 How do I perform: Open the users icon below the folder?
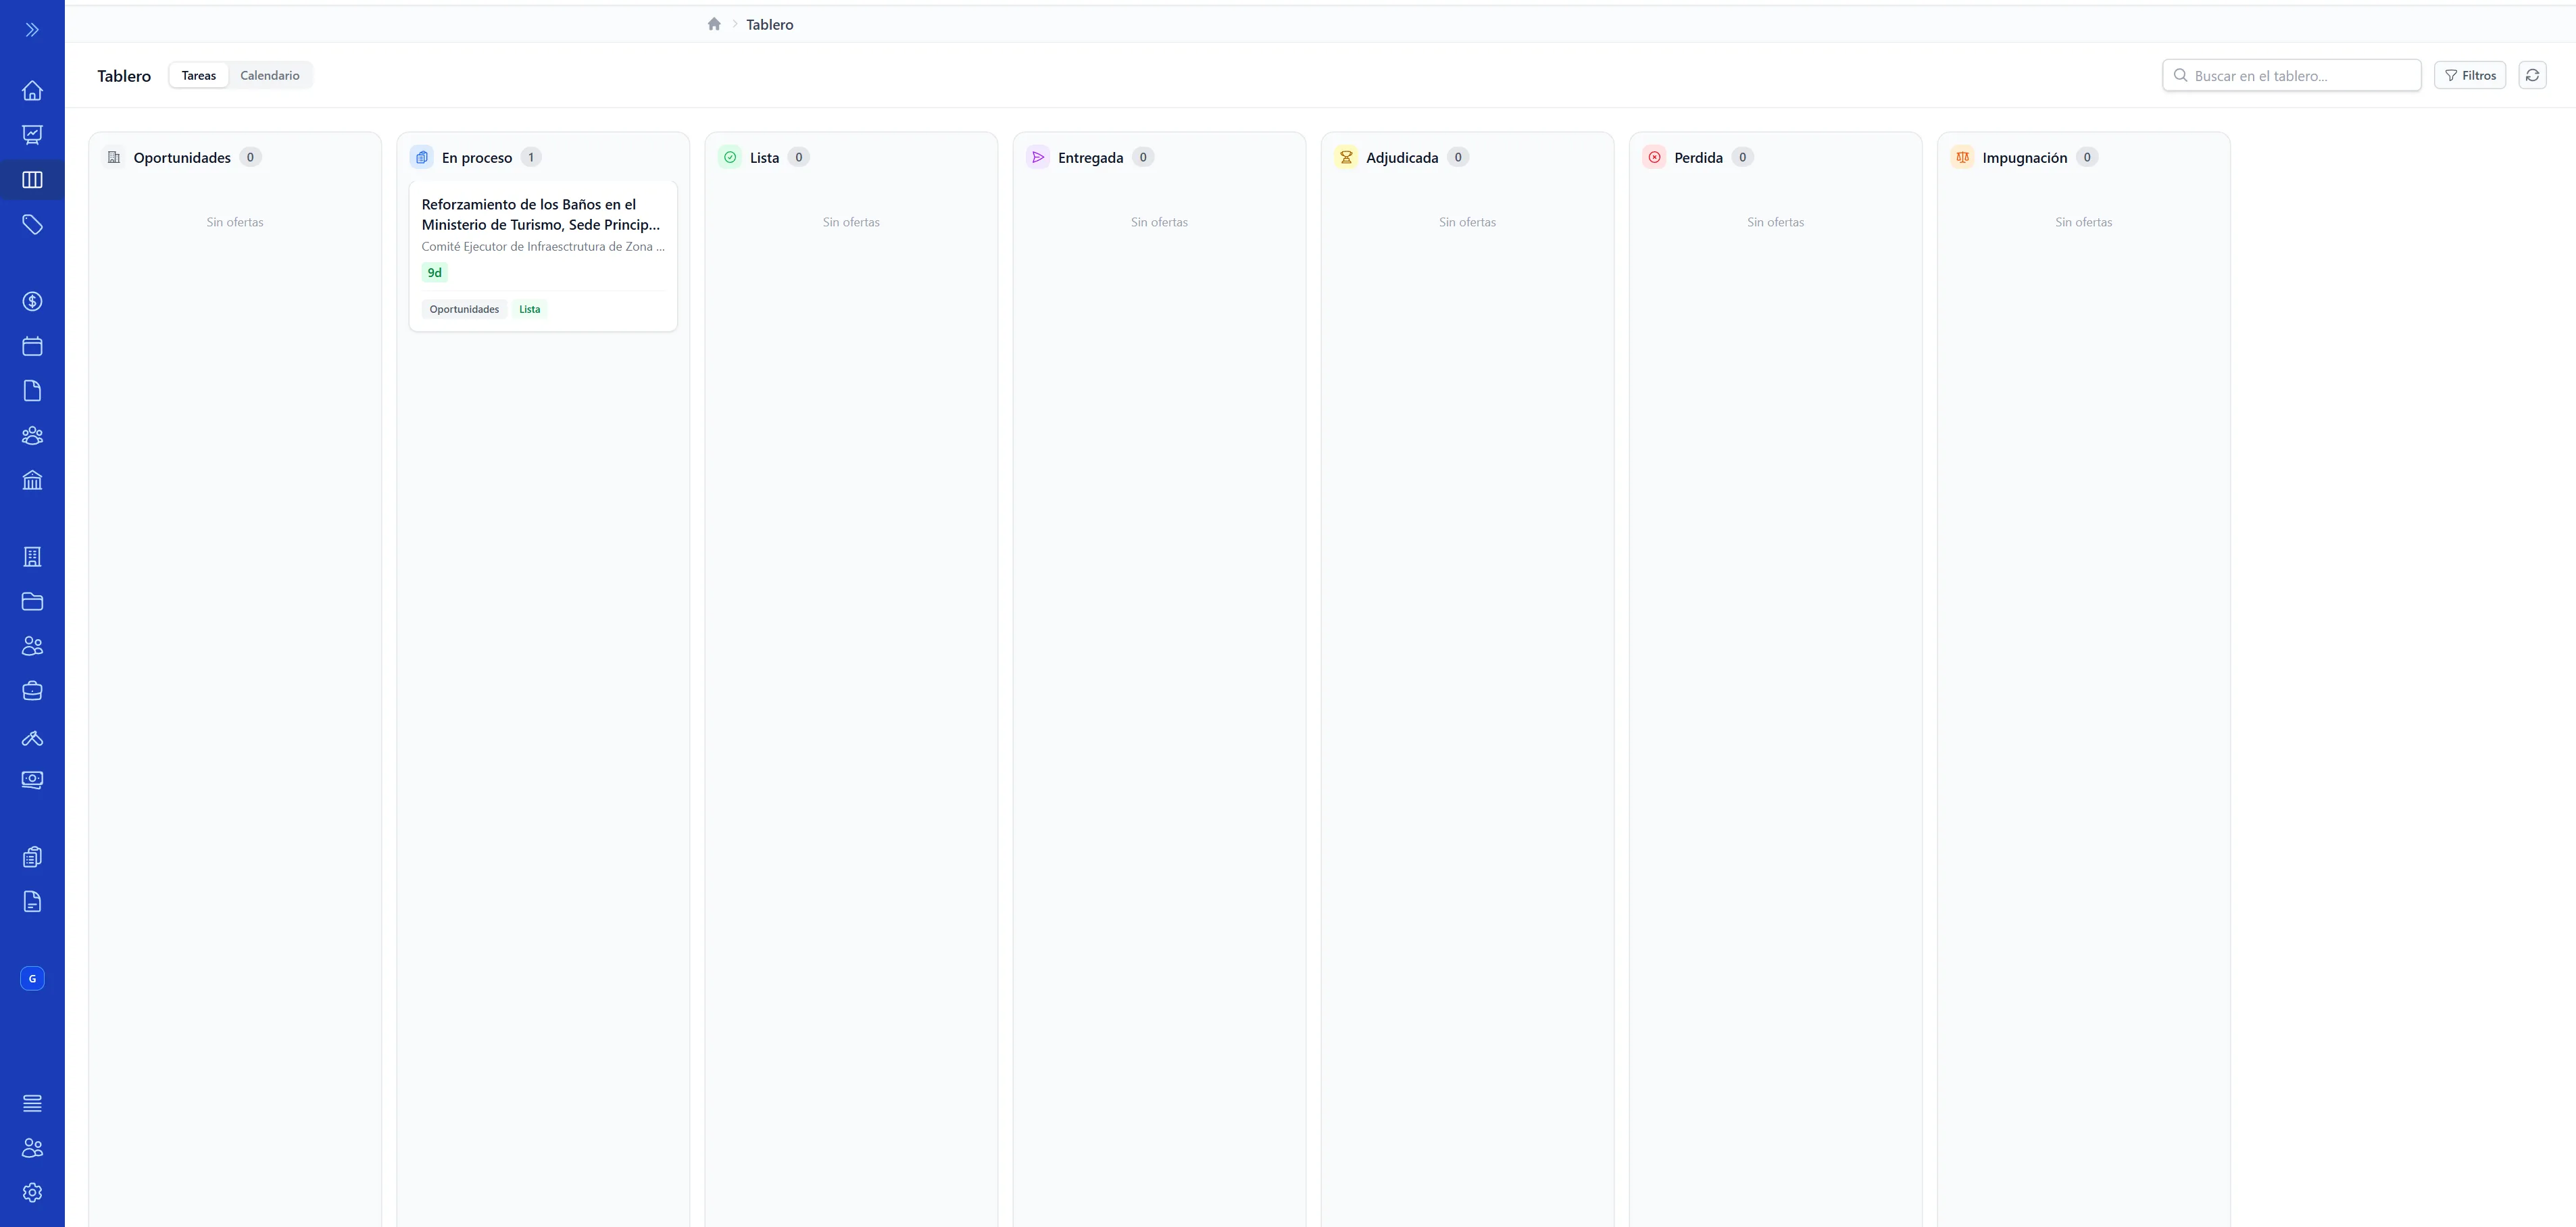click(x=32, y=646)
